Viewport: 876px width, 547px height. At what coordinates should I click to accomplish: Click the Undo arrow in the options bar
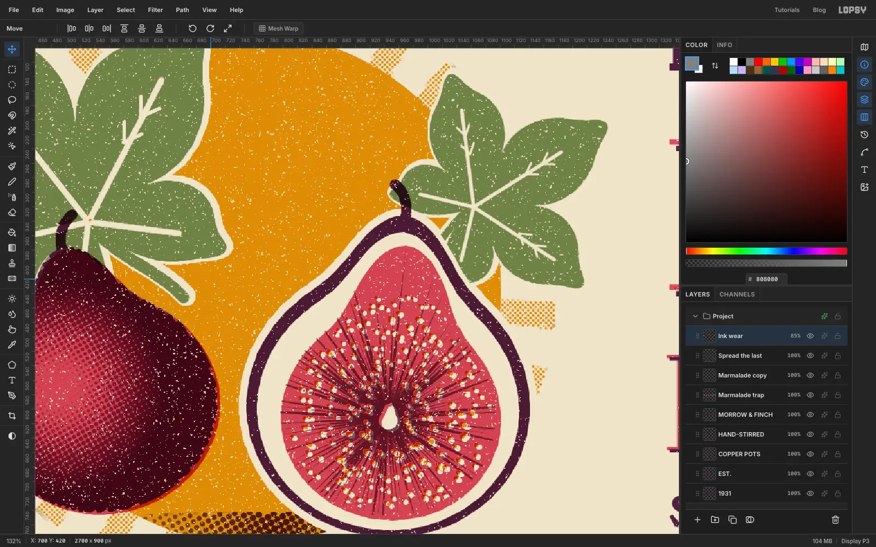[x=192, y=28]
